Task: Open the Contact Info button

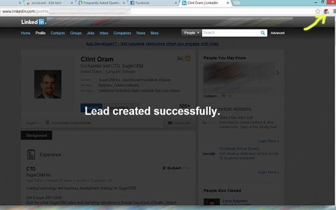Action: 179,123
